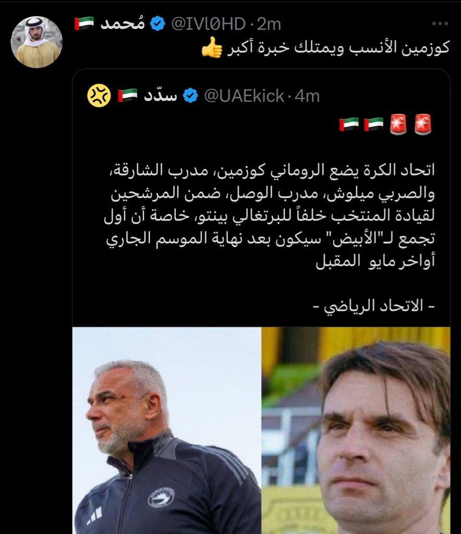This screenshot has height=534, width=461.
Task: Click the thumbs-up emoji in the tweet
Action: pyautogui.click(x=212, y=47)
